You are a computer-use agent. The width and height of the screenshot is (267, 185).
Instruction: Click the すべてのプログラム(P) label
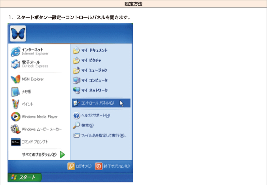coord(39,155)
